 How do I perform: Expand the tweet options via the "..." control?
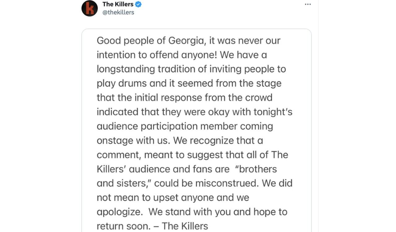308,4
